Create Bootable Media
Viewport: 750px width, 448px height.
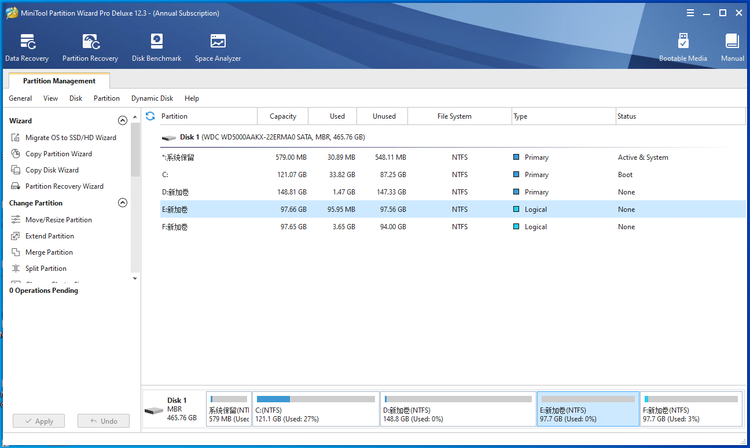click(x=683, y=47)
